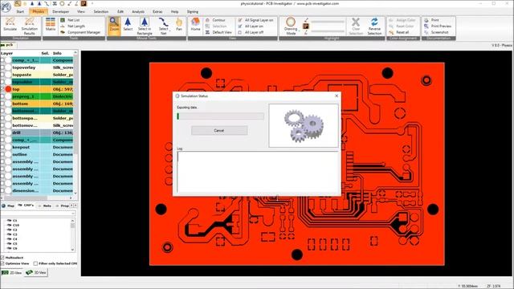Open the Matrix tool
Image resolution: width=514 pixels, height=289 pixels.
pos(51,25)
